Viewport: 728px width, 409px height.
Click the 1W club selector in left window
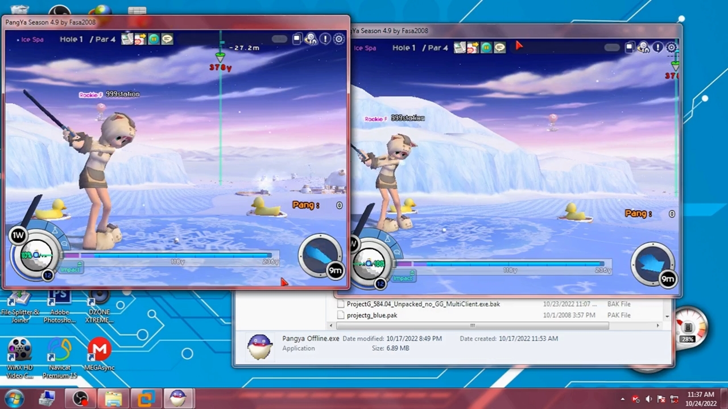18,235
